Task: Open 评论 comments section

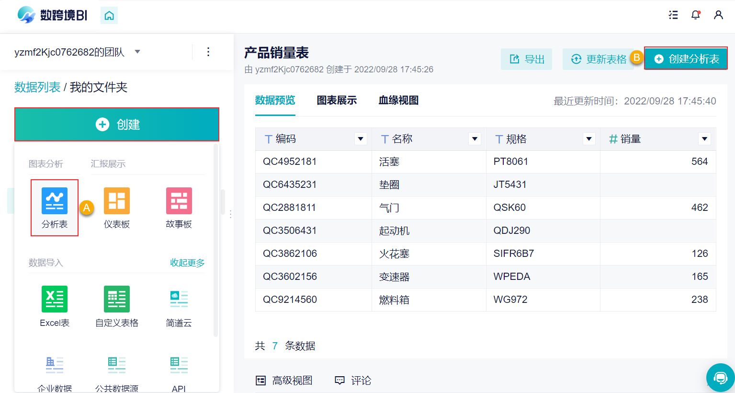Action: point(353,381)
